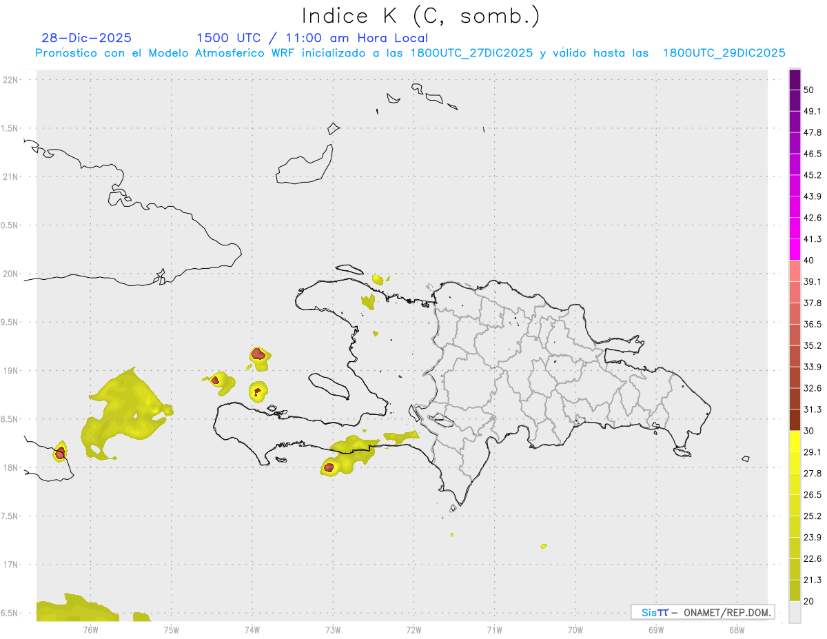The width and height of the screenshot is (827, 639).
Task: Pick the bright yellow swatch between 29.1 and 30
Action: tap(795, 442)
